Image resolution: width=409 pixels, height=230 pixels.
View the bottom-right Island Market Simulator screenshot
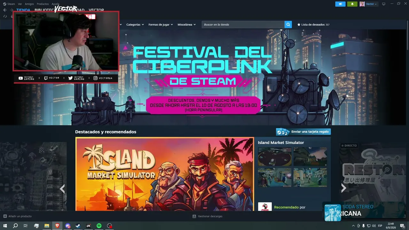click(x=310, y=177)
